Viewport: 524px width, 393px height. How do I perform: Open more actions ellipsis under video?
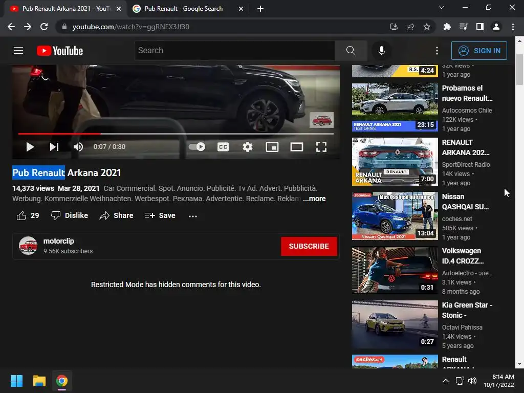click(193, 216)
